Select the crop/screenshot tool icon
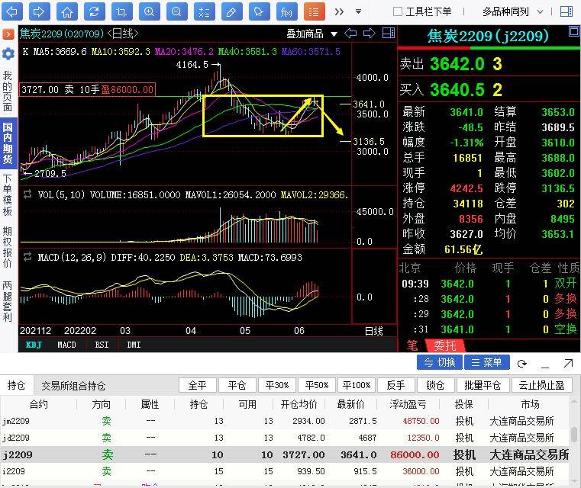The image size is (581, 488). (121, 11)
